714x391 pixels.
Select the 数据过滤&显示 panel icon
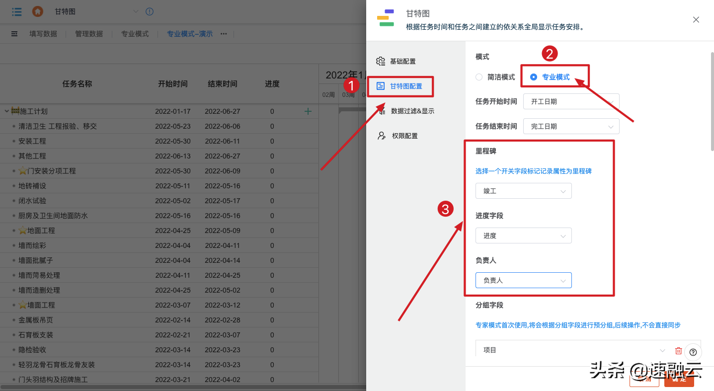[x=381, y=110]
